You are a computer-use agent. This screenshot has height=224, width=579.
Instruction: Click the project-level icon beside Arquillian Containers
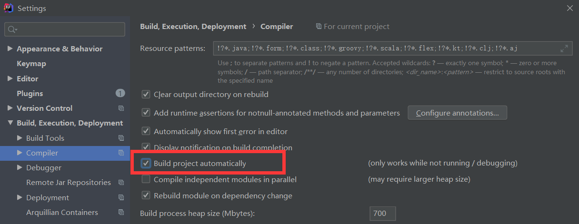tap(121, 213)
